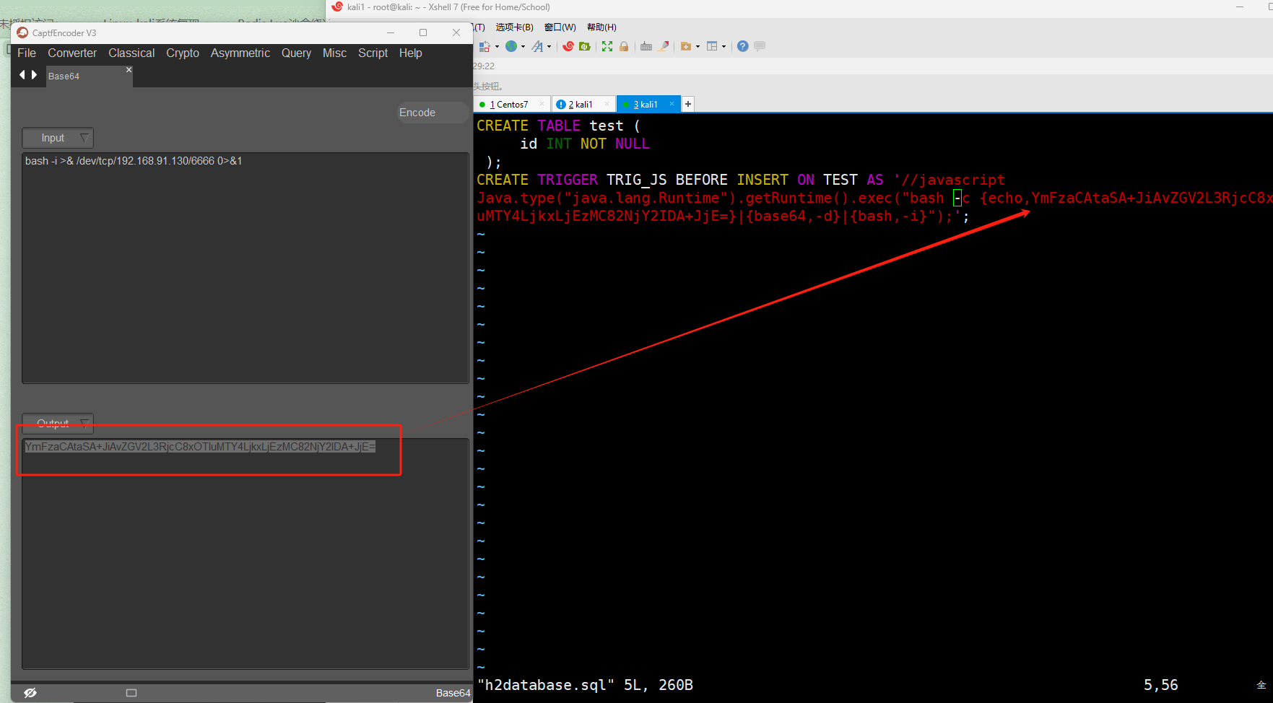Screen dimensions: 1273x703
Task: Click the rectangle icon in CaptfEncoder status bar
Action: 131,693
